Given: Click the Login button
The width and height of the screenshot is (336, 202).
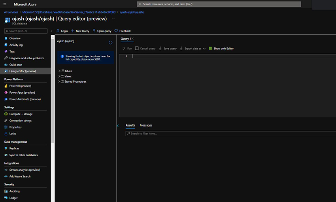Looking at the screenshot, I should pyautogui.click(x=62, y=31).
